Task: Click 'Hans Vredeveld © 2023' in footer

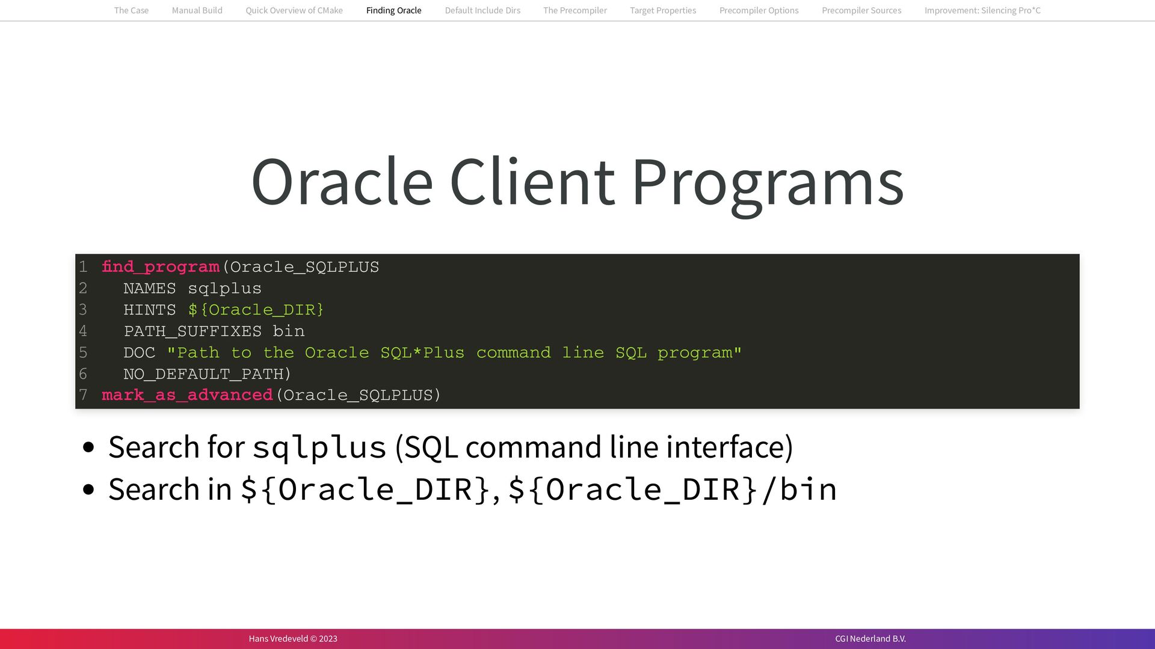Action: tap(293, 639)
